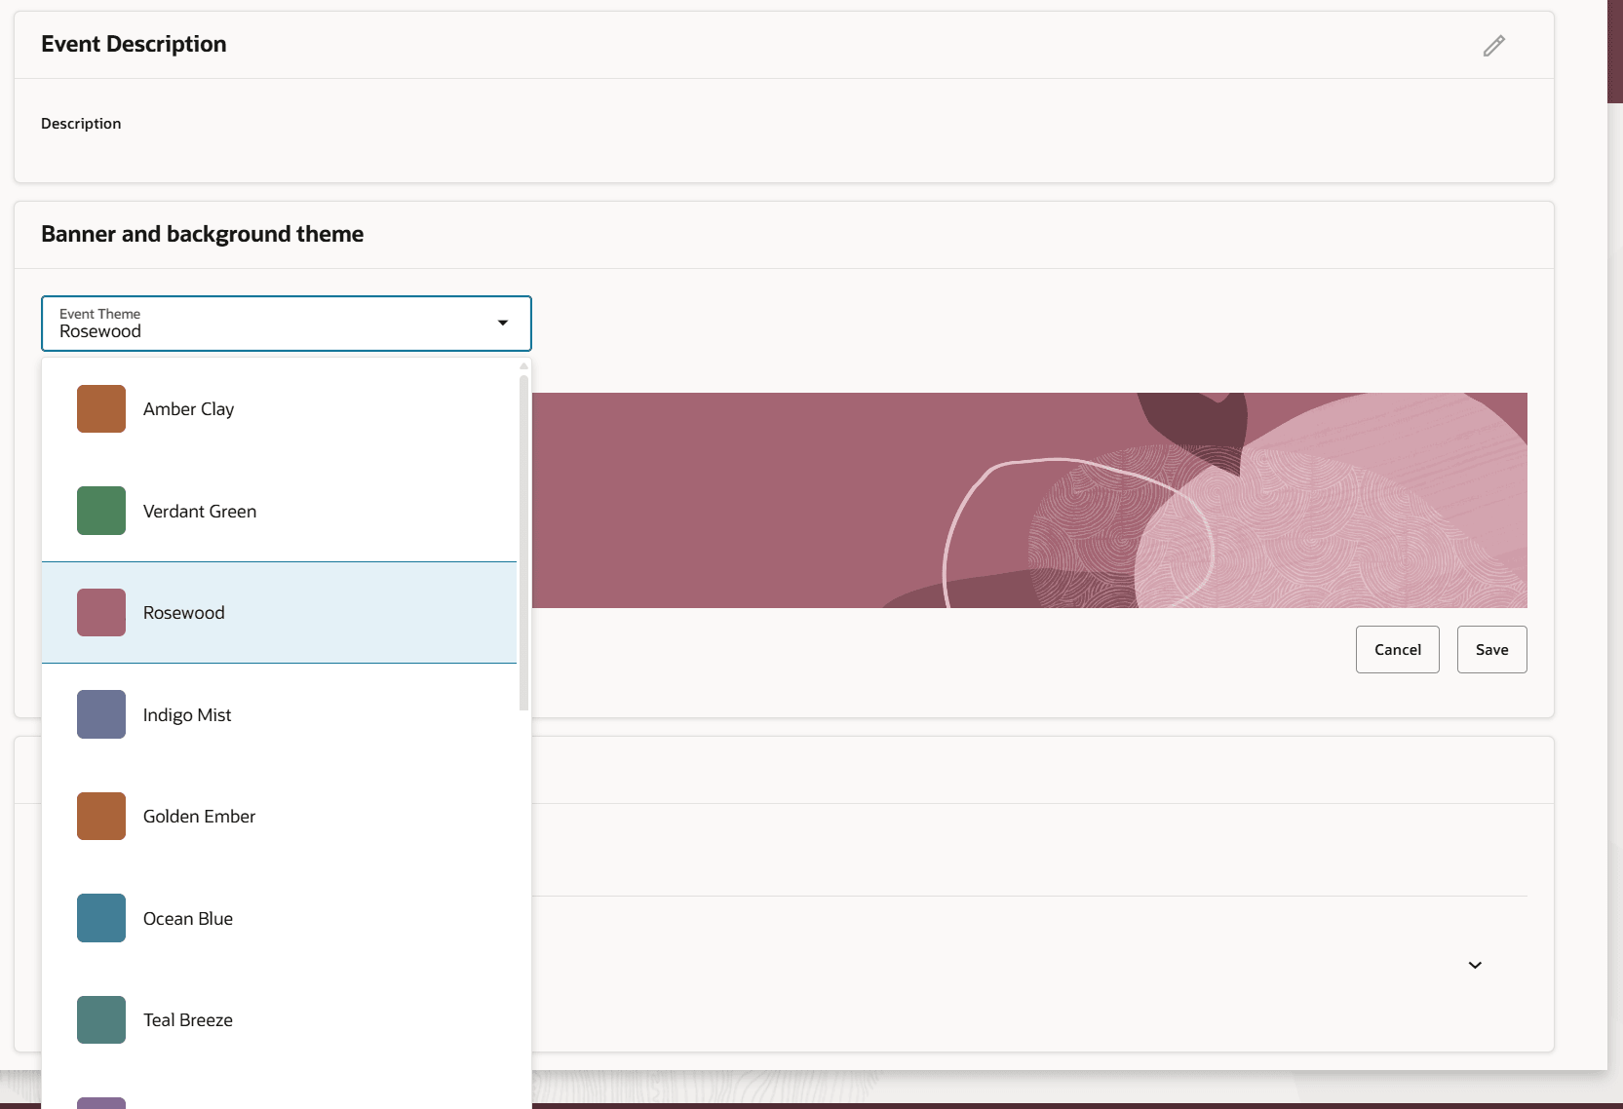This screenshot has width=1623, height=1109.
Task: Collapse the Event Theme dropdown arrow
Action: (503, 323)
